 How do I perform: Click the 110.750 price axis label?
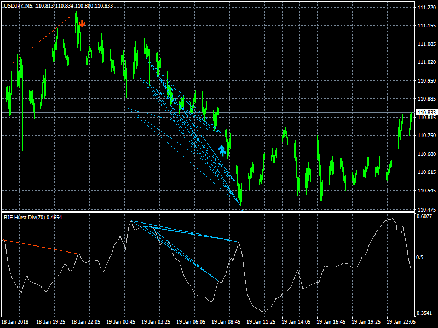pyautogui.click(x=427, y=135)
